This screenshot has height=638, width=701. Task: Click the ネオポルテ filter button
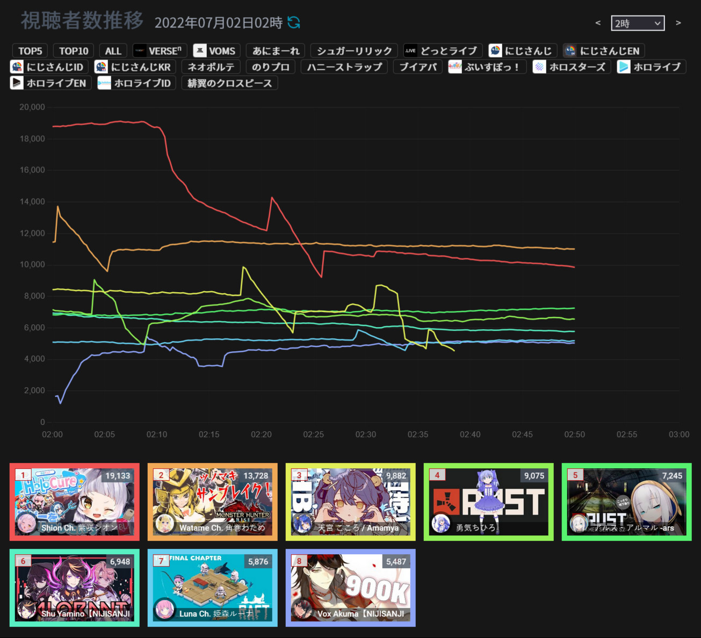[211, 67]
